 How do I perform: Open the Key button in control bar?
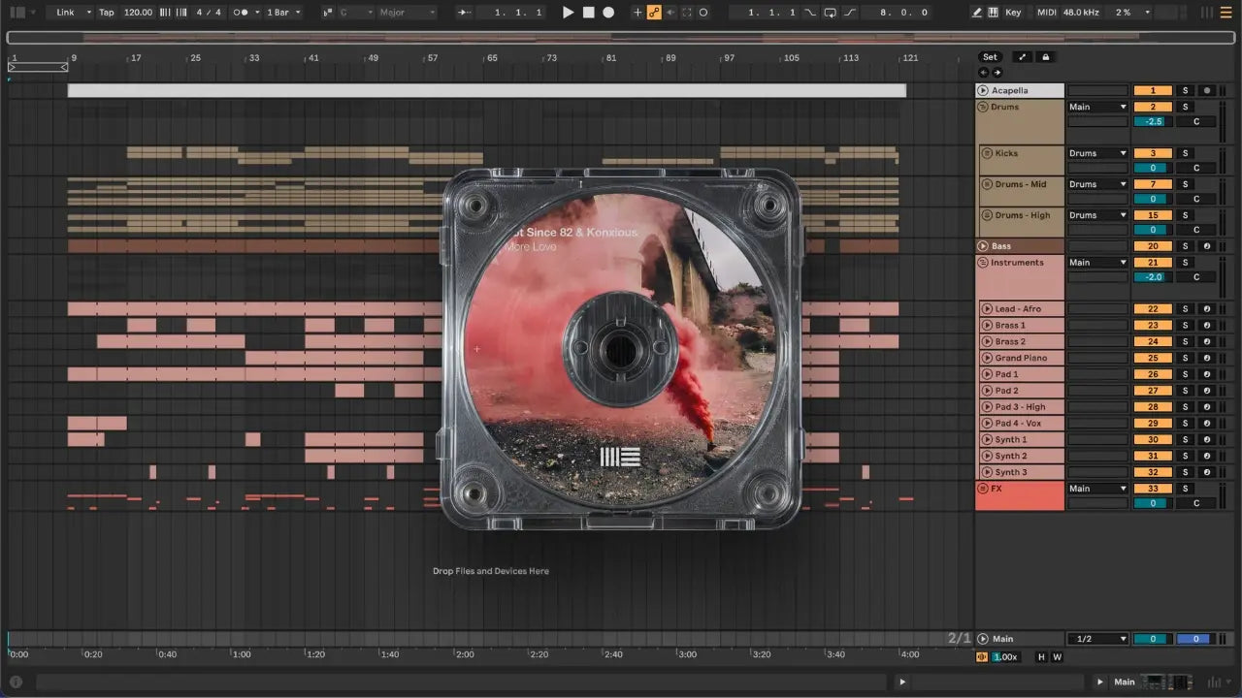tap(1013, 13)
